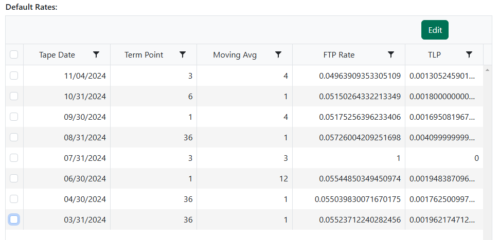Select the 09/30/2024 tape date cell
Image resolution: width=499 pixels, height=240 pixels.
point(85,117)
